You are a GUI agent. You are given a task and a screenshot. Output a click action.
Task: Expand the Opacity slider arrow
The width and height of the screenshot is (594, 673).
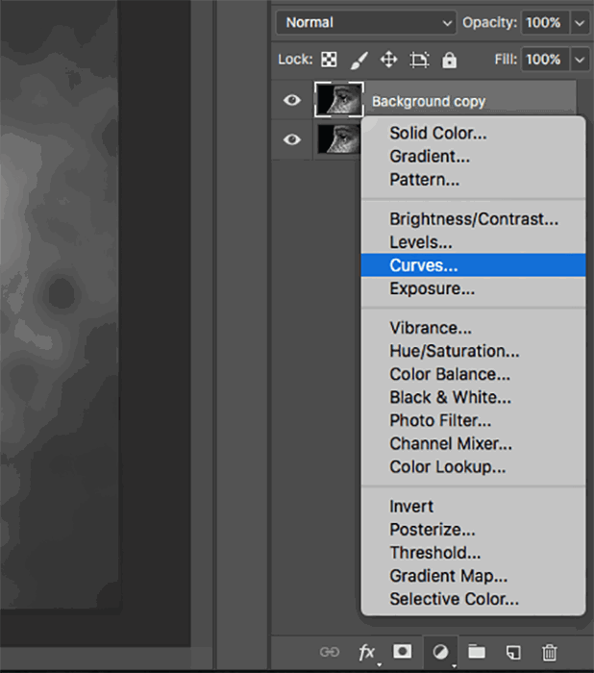(580, 23)
